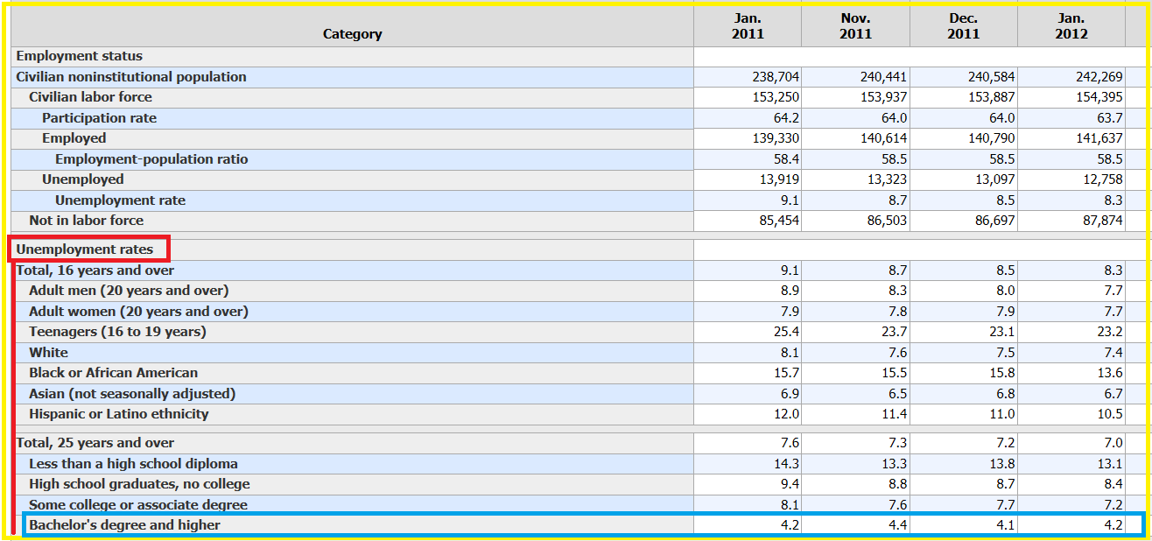Select the Jan. 2012 column header
The image size is (1152, 541).
(1071, 26)
